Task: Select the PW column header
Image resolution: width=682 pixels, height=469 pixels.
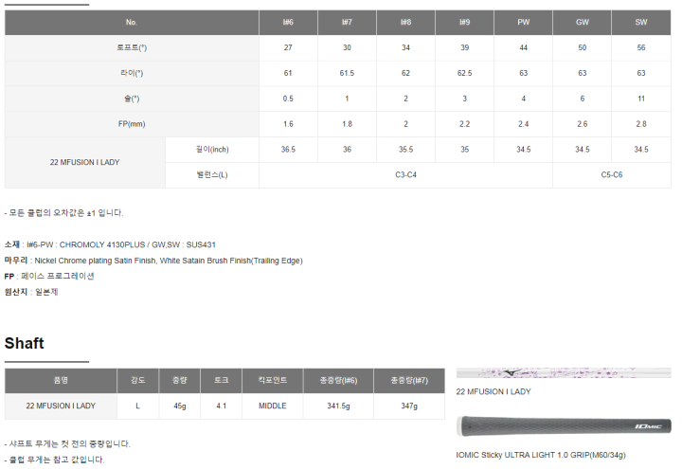Action: click(x=523, y=22)
